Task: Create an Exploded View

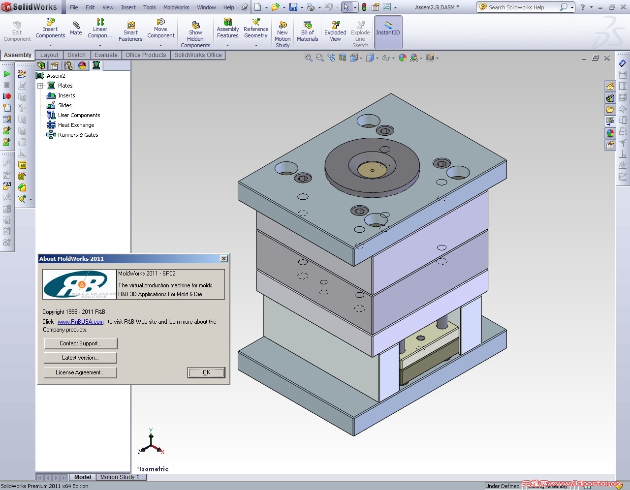Action: pos(335,31)
